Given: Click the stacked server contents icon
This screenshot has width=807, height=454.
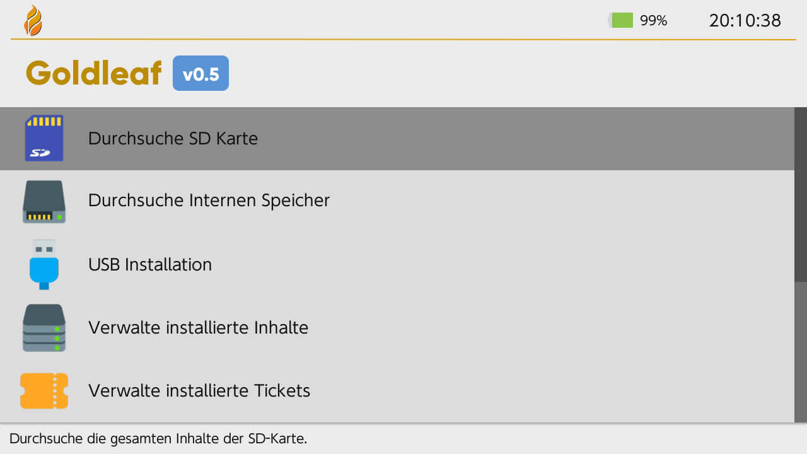Looking at the screenshot, I should [44, 327].
